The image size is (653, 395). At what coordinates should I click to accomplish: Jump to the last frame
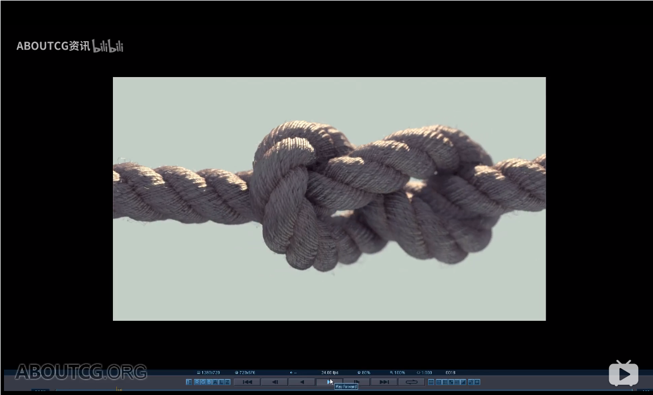point(384,382)
